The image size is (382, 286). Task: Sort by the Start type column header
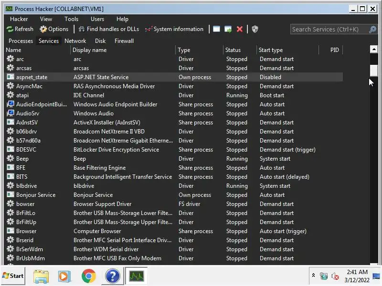pos(288,50)
